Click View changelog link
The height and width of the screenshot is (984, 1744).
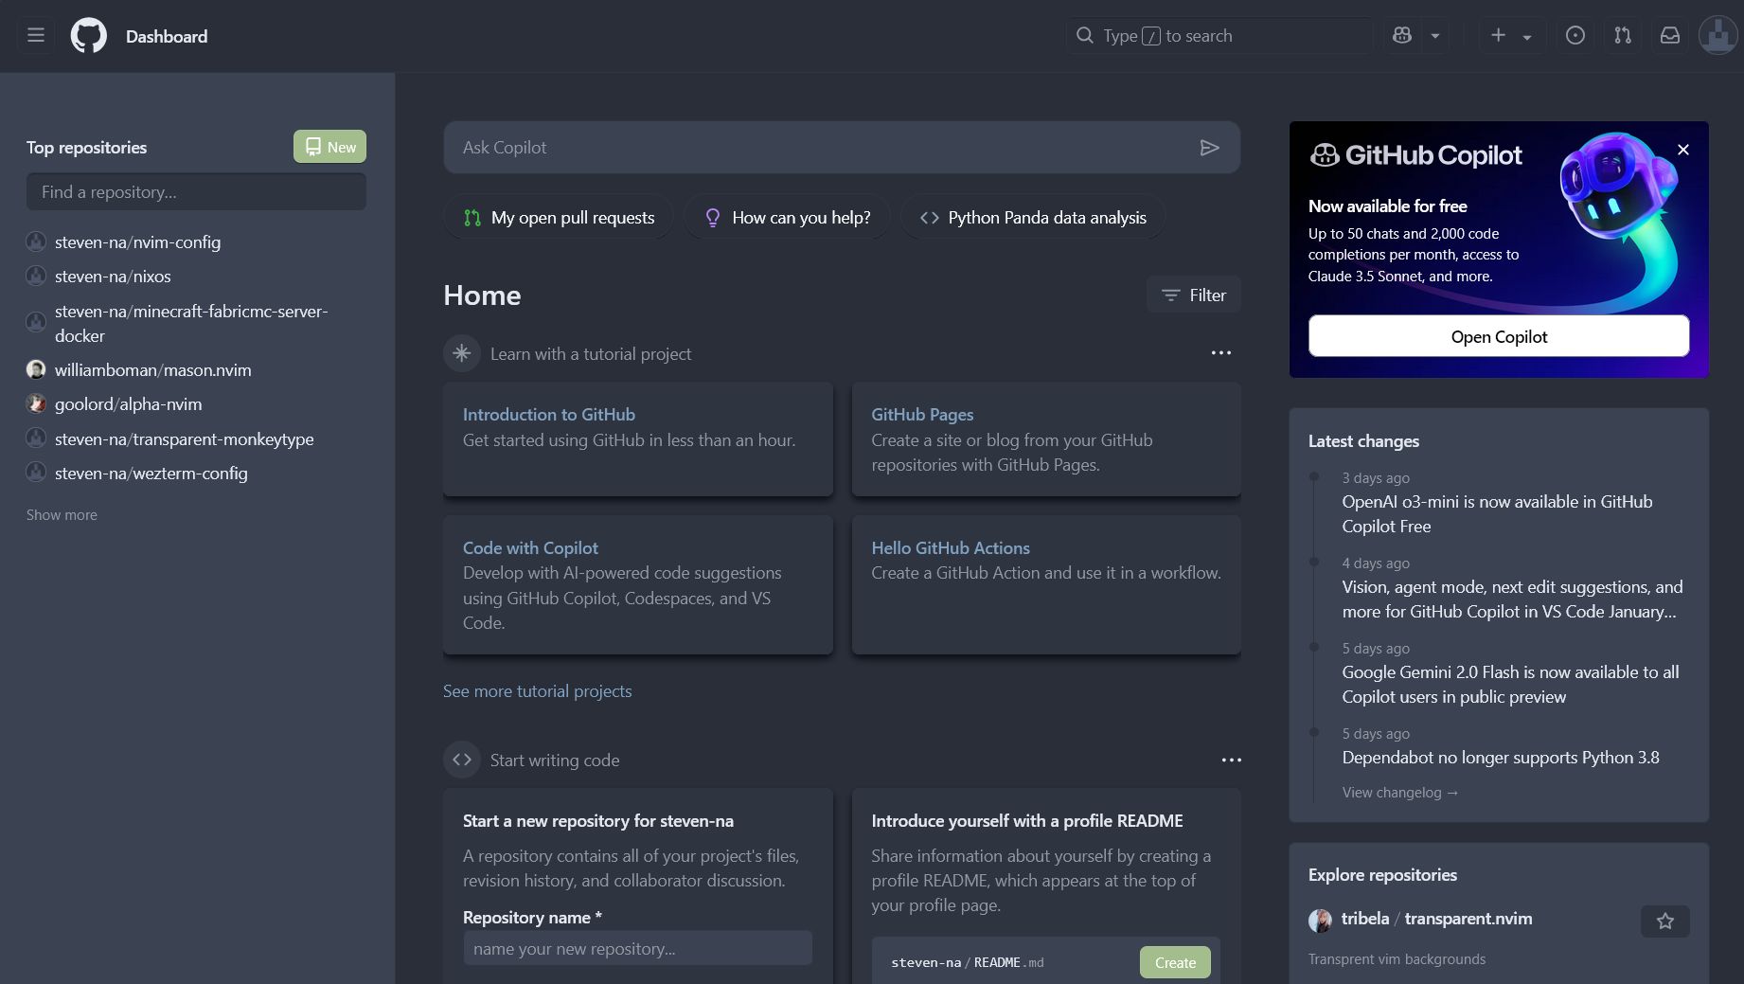pyautogui.click(x=1399, y=793)
